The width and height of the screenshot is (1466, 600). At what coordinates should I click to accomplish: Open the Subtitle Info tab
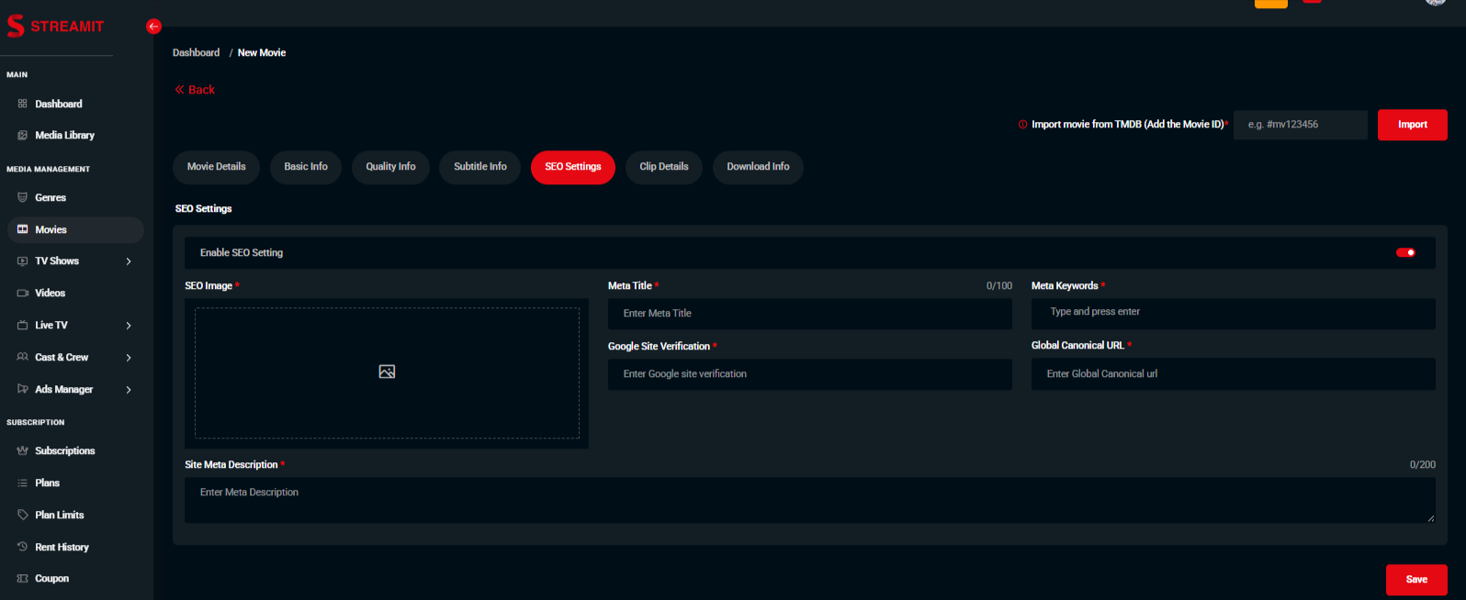[479, 167]
